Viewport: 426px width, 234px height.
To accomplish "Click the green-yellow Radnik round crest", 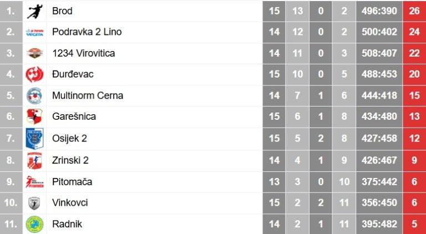I will 34,224.
